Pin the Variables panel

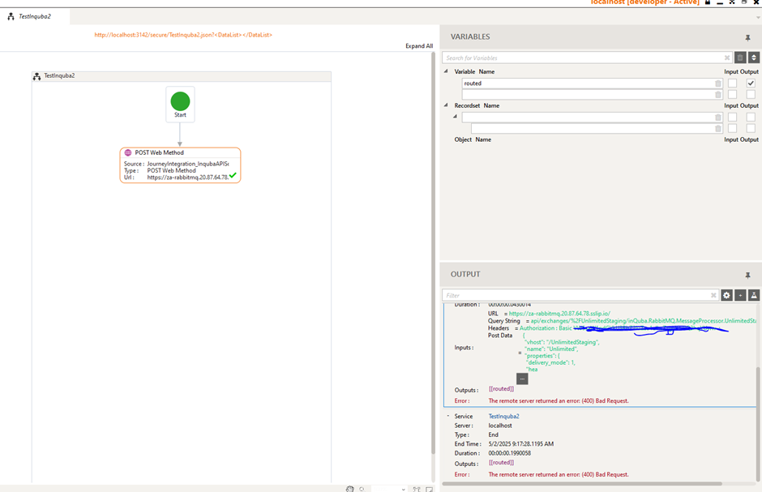click(x=747, y=38)
